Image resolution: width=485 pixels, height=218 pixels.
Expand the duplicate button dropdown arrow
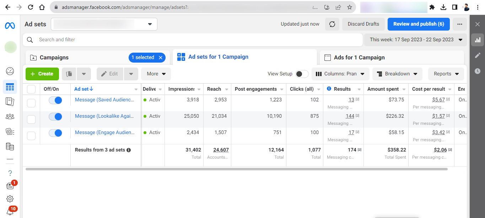pyautogui.click(x=84, y=74)
